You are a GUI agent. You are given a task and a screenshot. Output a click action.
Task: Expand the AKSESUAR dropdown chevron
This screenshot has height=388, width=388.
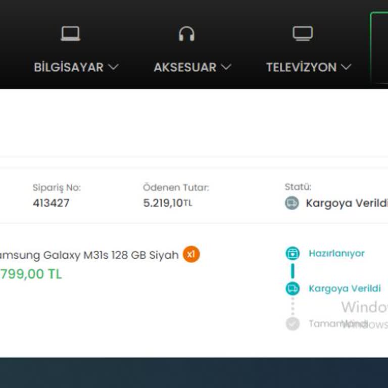click(226, 67)
